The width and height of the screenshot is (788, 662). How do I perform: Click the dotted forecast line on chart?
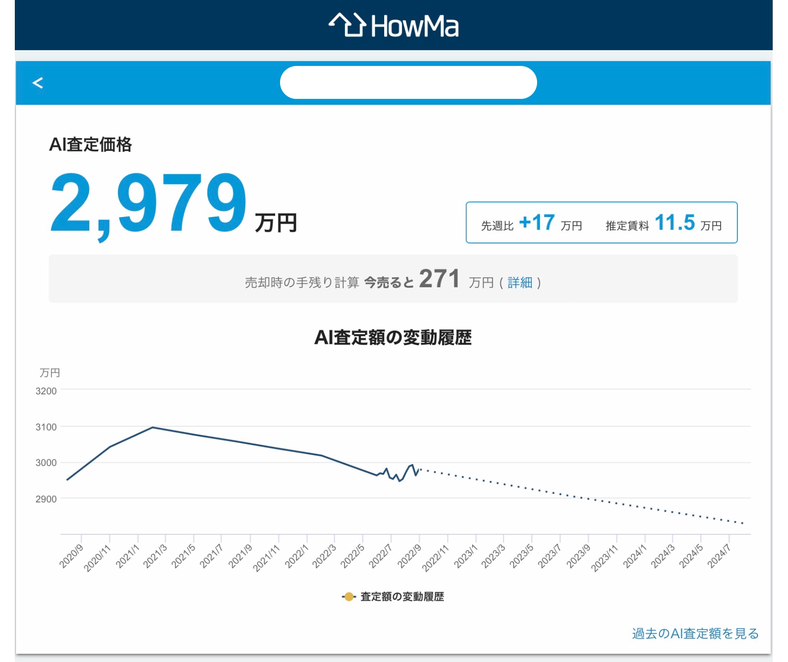(x=581, y=497)
